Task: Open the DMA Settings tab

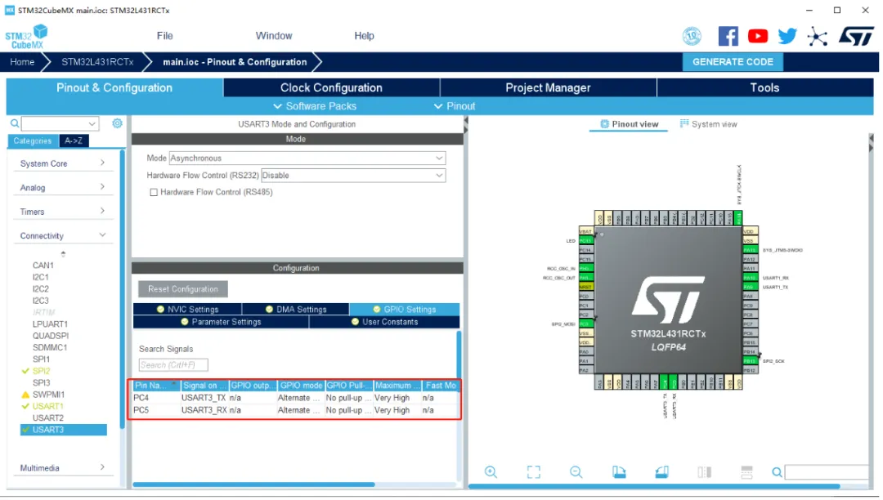Action: [296, 310]
